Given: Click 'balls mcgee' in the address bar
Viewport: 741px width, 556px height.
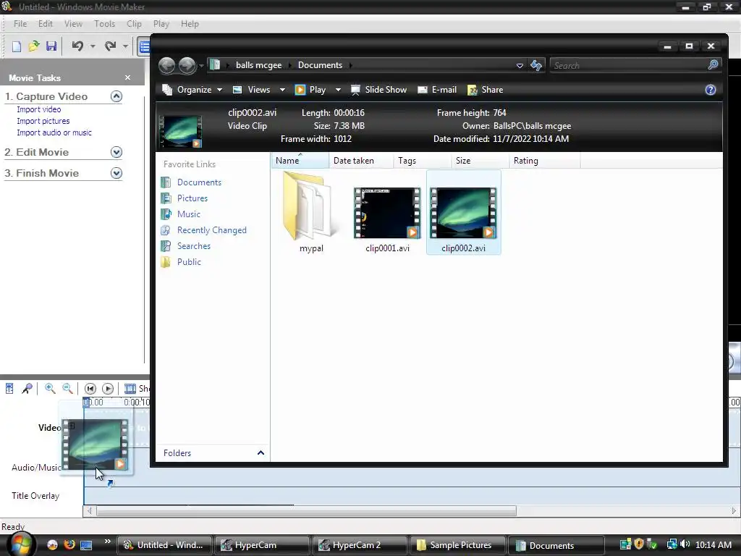Looking at the screenshot, I should 258,65.
